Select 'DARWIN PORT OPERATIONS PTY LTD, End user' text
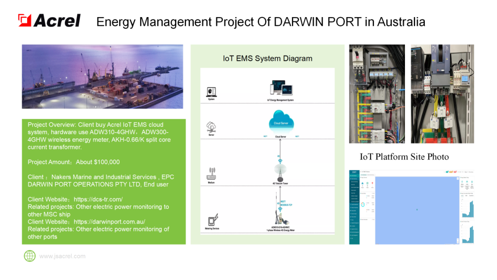 98,185
